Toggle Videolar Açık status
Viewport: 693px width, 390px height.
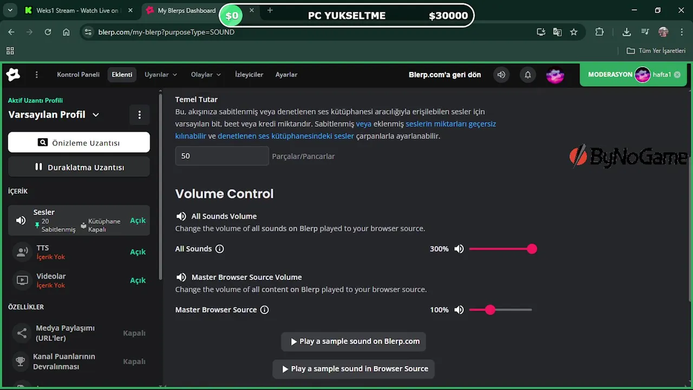pos(138,280)
